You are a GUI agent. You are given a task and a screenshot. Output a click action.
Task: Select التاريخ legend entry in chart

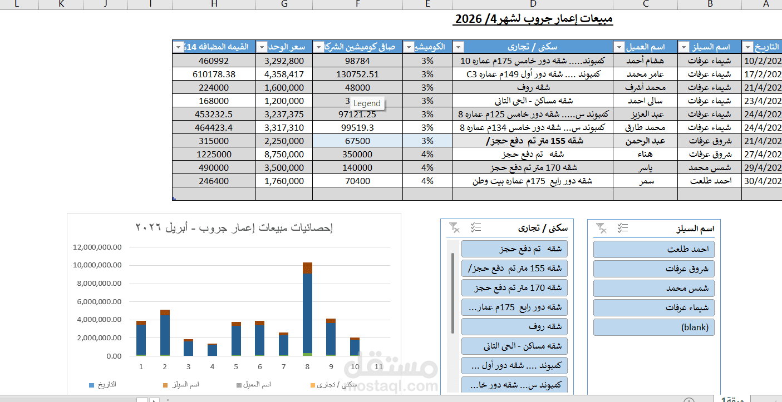[x=102, y=385]
